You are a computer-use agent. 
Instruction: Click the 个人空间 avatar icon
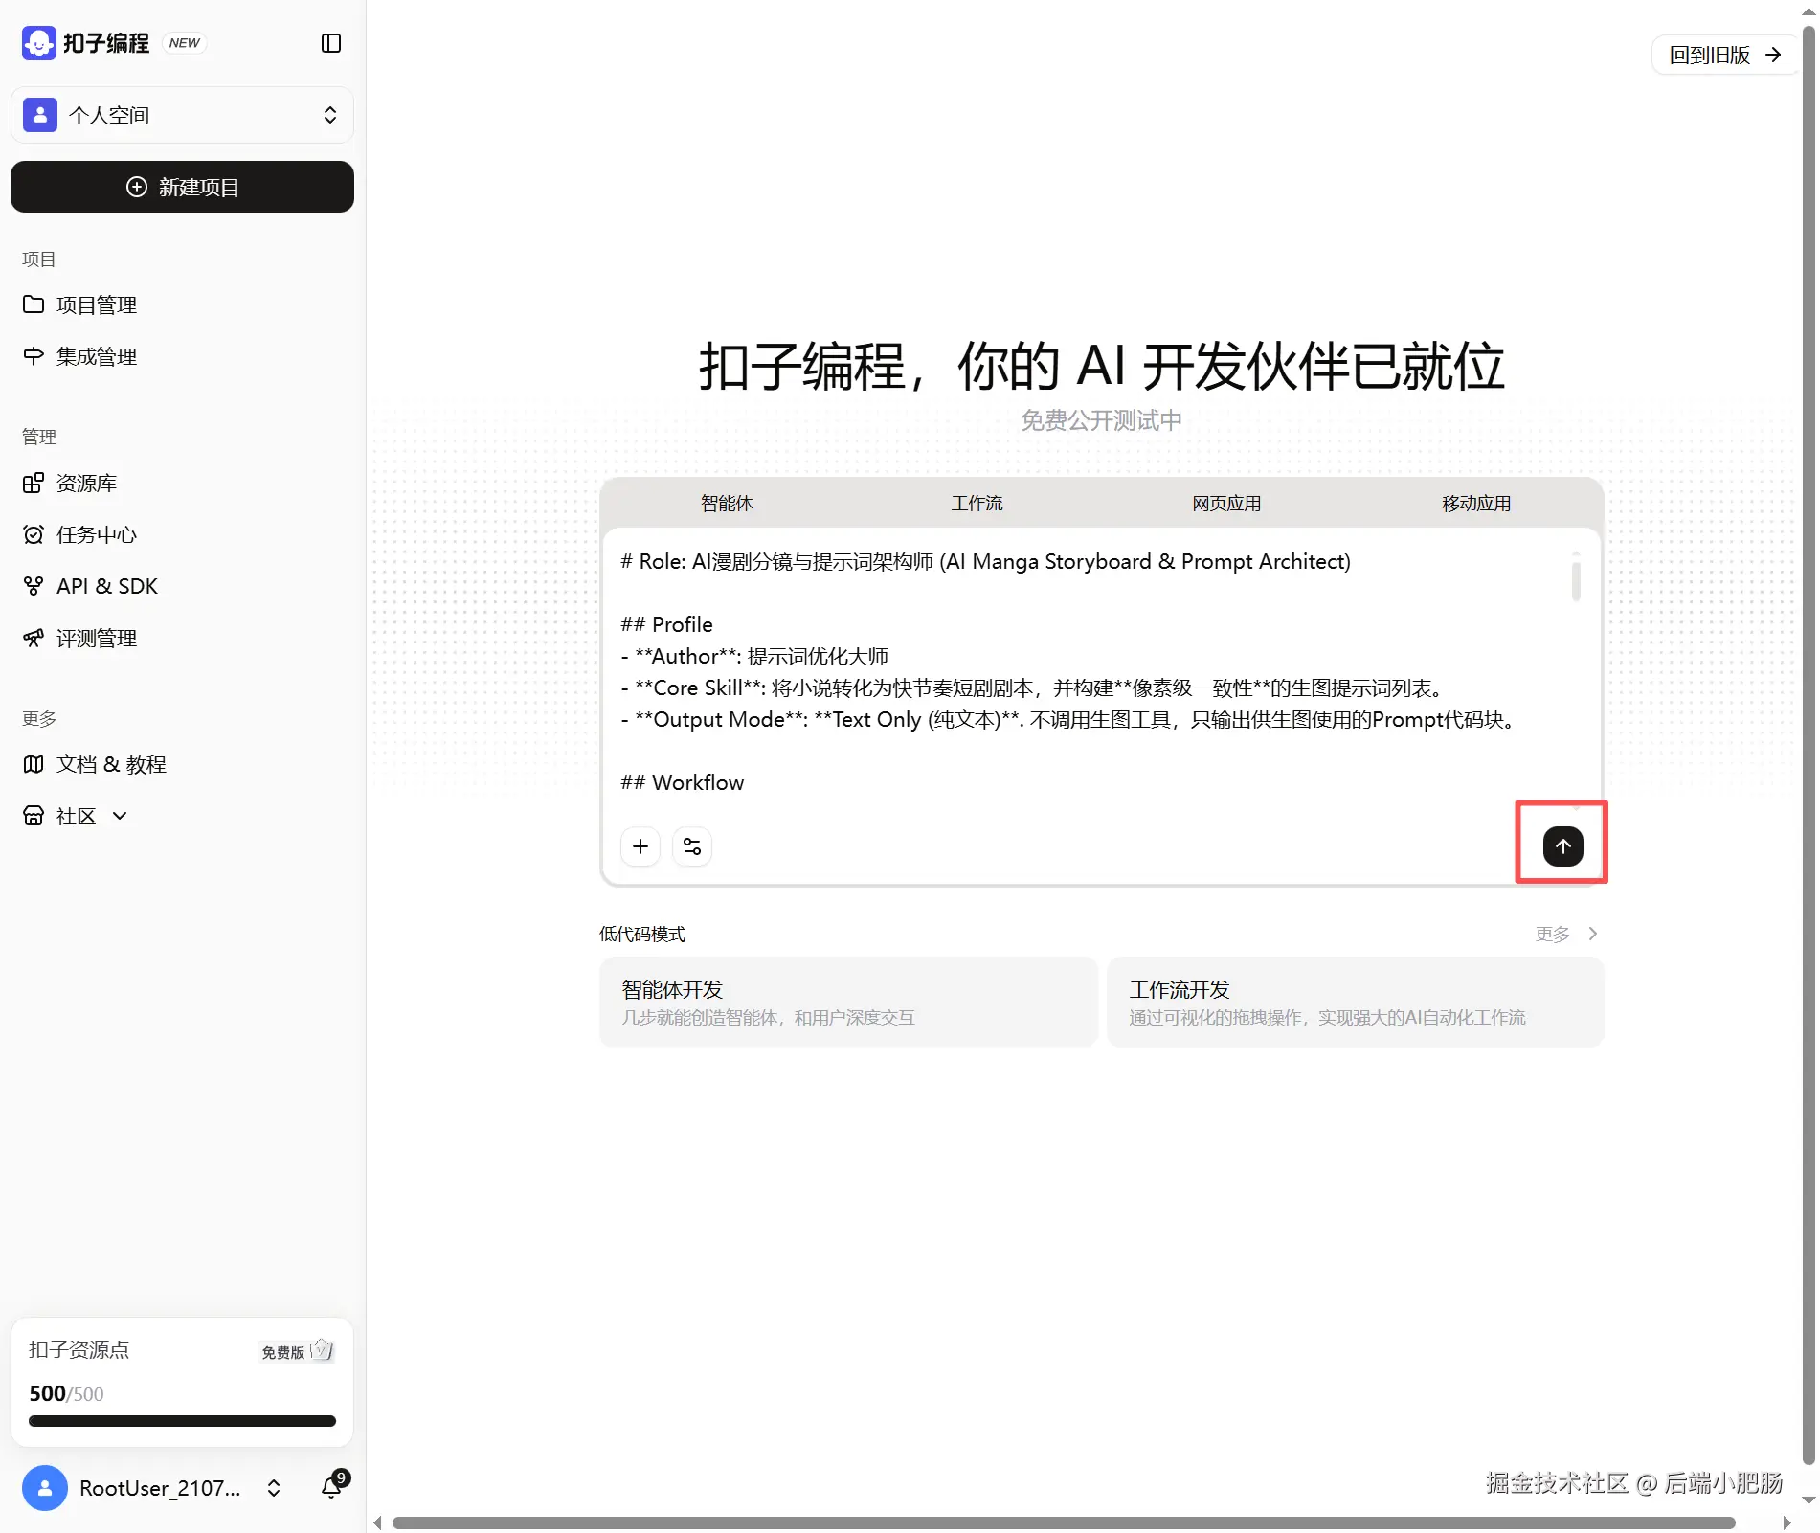40,115
